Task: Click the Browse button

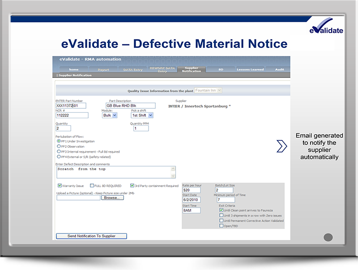Action: 113,198
